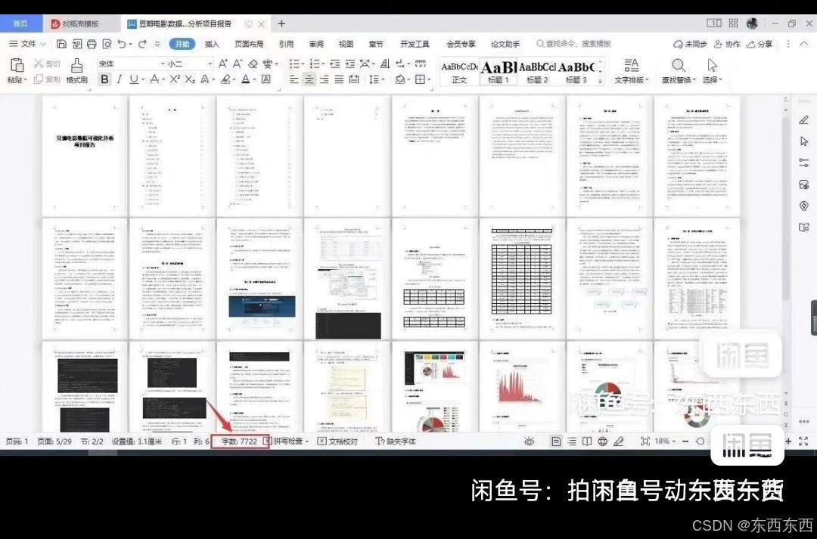817x539 pixels.
Task: Switch to View (视图) tab
Action: click(346, 45)
